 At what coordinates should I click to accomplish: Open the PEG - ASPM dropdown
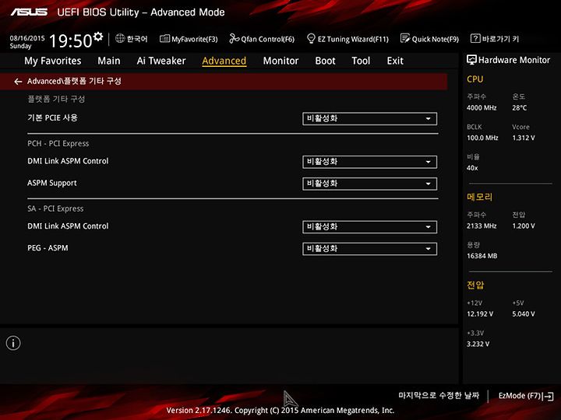tap(369, 249)
